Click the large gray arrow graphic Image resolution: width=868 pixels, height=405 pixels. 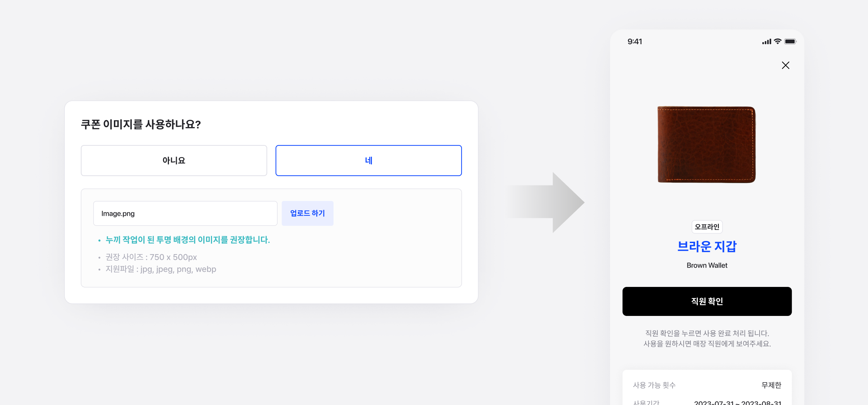coord(546,202)
